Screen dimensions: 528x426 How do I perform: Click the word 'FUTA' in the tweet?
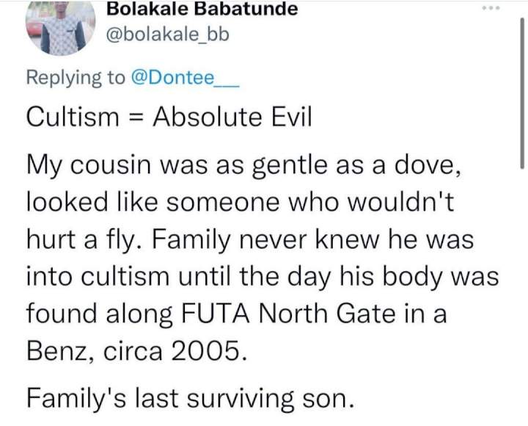tap(216, 314)
